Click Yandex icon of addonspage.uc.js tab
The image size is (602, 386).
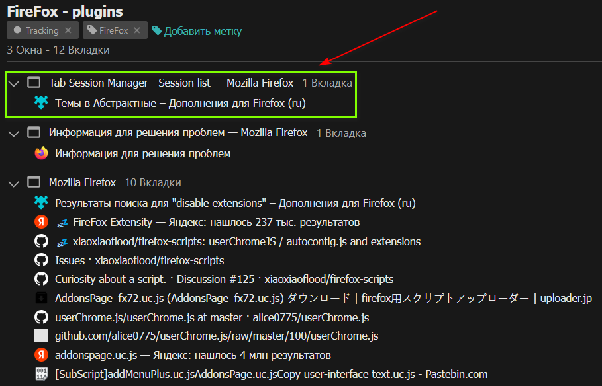click(41, 355)
